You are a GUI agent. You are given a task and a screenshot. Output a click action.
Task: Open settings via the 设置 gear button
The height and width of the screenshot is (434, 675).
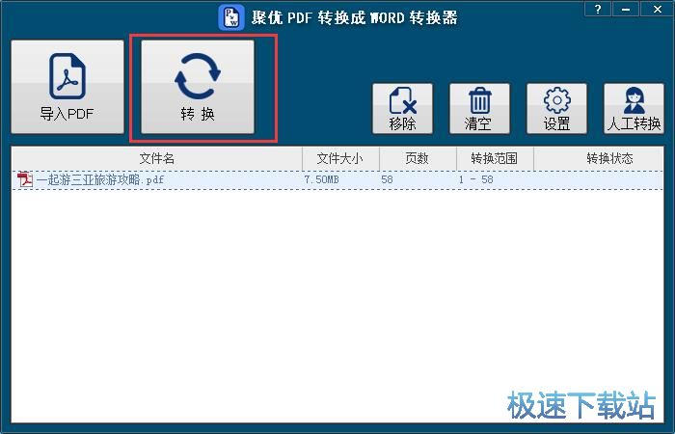[556, 108]
